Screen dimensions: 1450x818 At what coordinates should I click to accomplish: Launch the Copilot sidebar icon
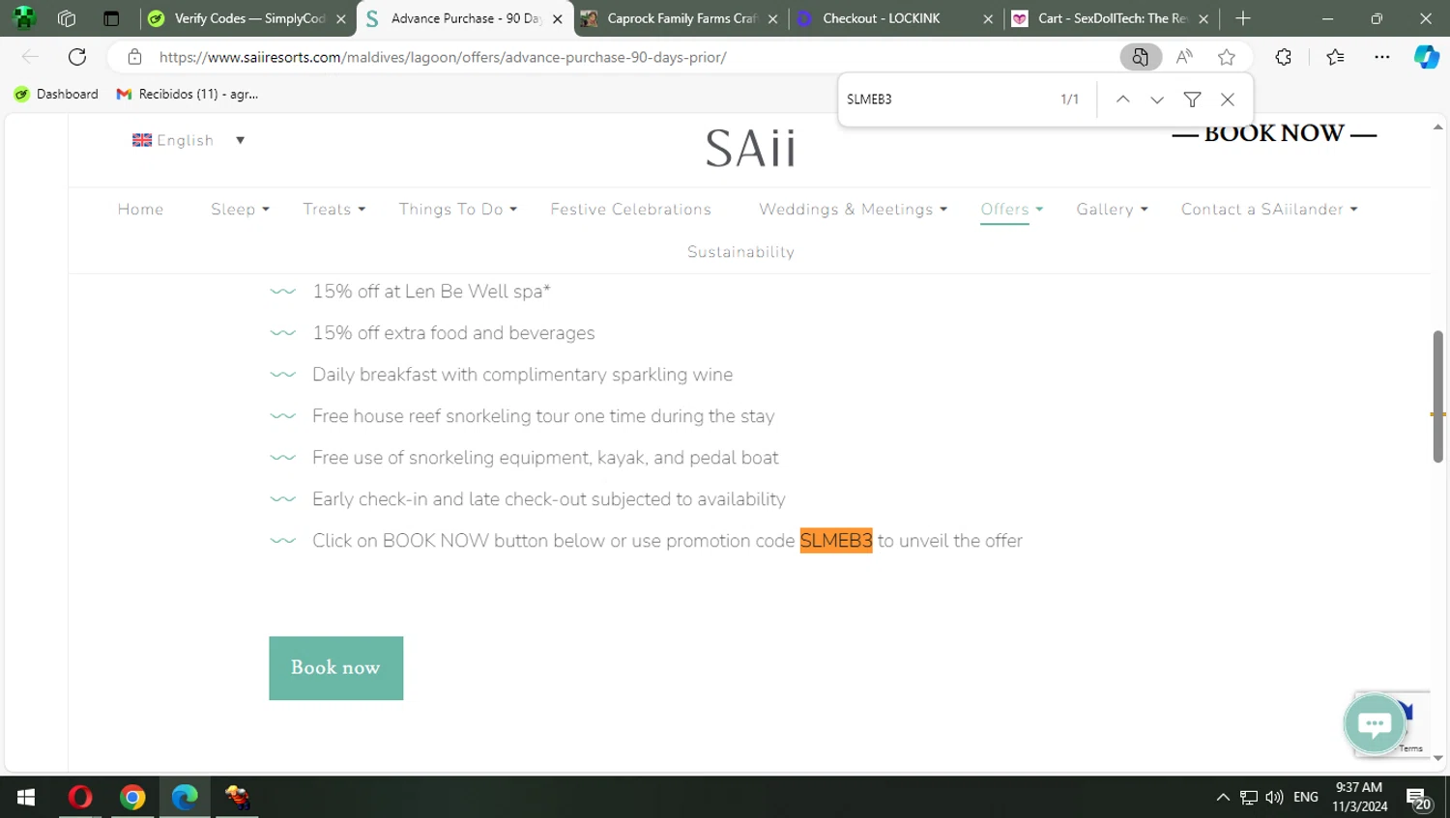click(1427, 57)
